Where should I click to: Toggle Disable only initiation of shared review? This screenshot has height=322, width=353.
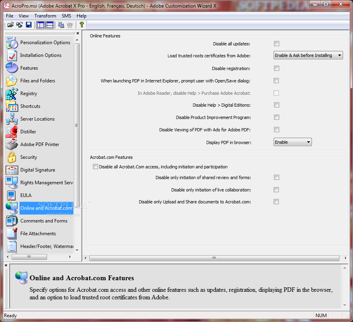click(x=276, y=178)
